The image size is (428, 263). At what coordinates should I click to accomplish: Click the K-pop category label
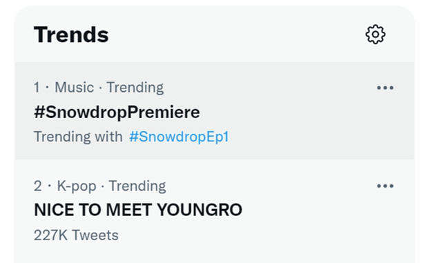[77, 186]
